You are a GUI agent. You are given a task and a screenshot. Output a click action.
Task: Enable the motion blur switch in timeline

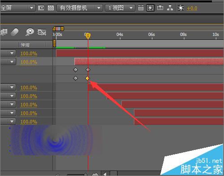[15, 32]
